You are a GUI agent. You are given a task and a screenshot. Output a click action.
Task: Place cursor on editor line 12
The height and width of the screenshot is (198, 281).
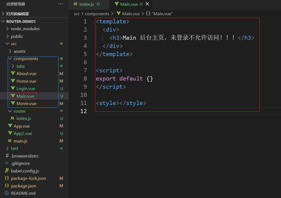163,111
